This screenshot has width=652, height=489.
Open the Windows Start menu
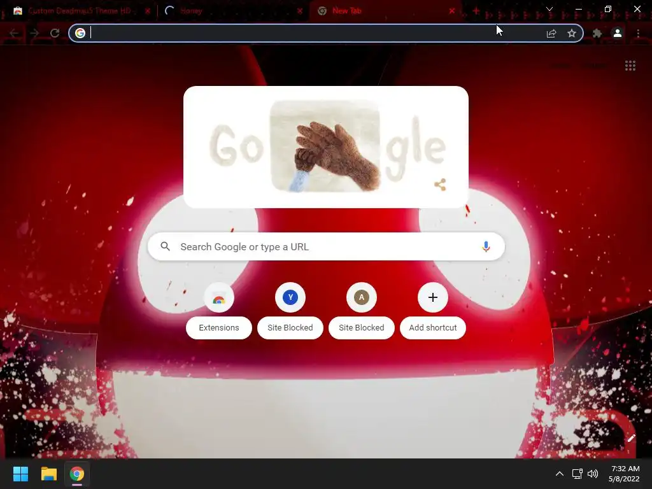[20, 474]
